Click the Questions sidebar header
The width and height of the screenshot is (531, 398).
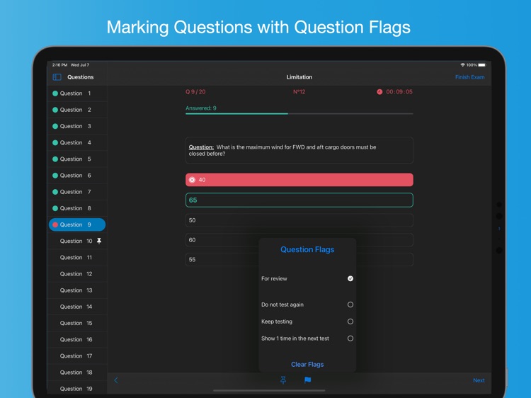pos(80,77)
